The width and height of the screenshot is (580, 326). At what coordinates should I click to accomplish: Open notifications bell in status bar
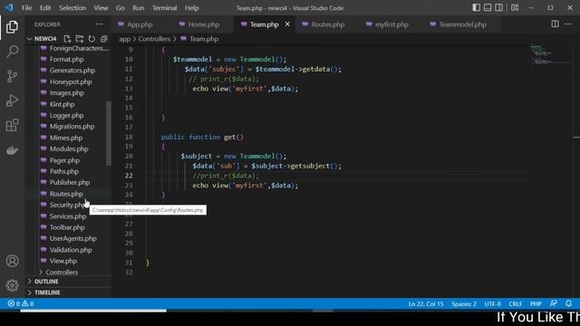tap(568, 303)
